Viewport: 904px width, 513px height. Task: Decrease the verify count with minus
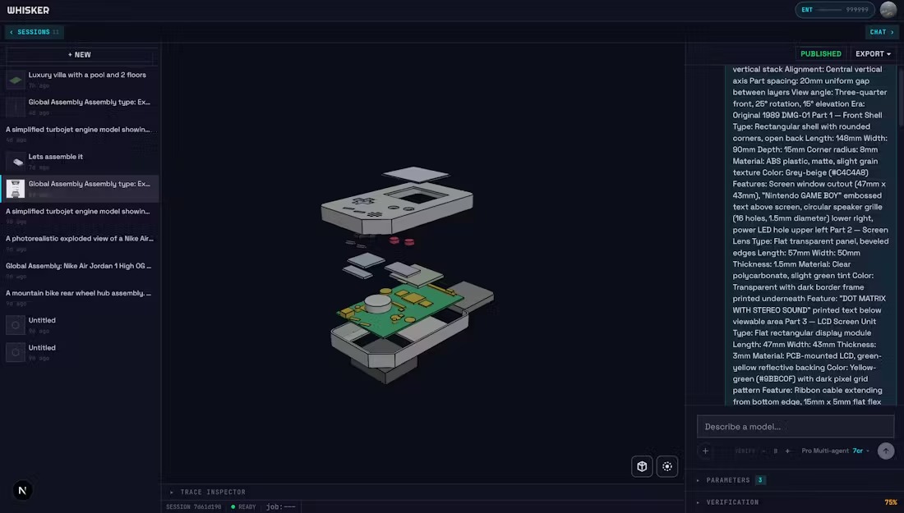pos(764,451)
